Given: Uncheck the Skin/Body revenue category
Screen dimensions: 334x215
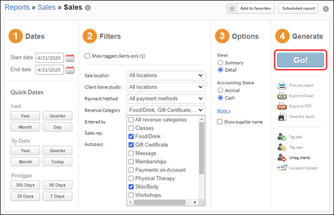Looking at the screenshot, I should (131, 187).
